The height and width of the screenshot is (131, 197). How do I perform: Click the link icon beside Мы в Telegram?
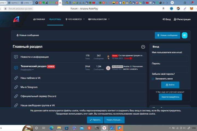(x=16, y=87)
